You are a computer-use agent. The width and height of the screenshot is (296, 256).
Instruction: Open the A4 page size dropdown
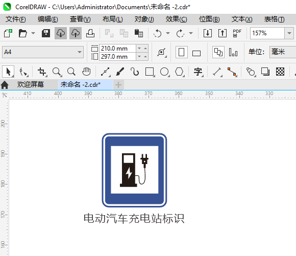(x=80, y=52)
